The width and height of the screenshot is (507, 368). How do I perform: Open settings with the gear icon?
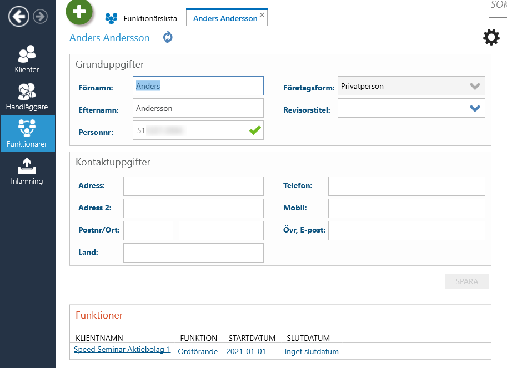[x=491, y=37]
